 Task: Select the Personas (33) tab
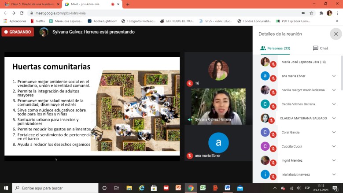pyautogui.click(x=275, y=48)
